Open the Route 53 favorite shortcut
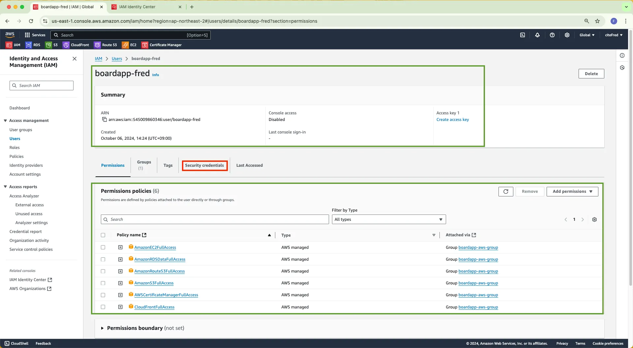The image size is (633, 348). (105, 45)
